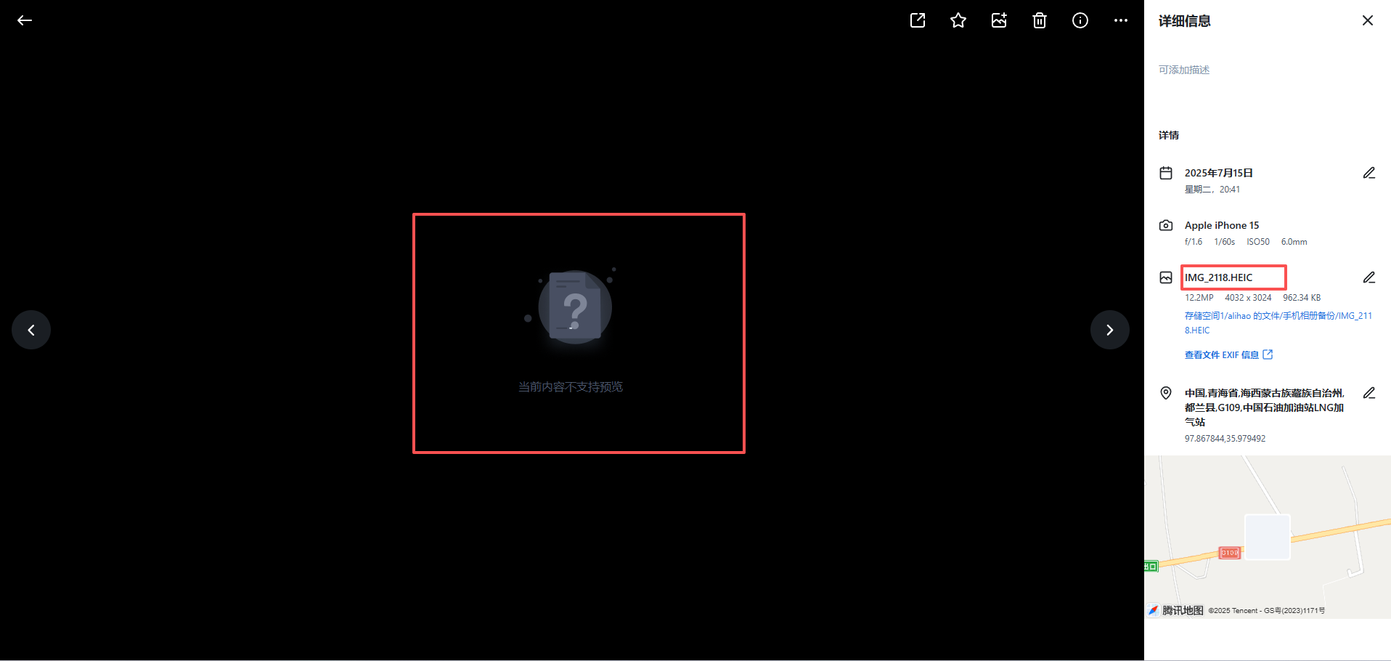Viewport: 1391px width, 661px height.
Task: Click the camera icon beside Apple iPhone 15
Action: point(1165,225)
